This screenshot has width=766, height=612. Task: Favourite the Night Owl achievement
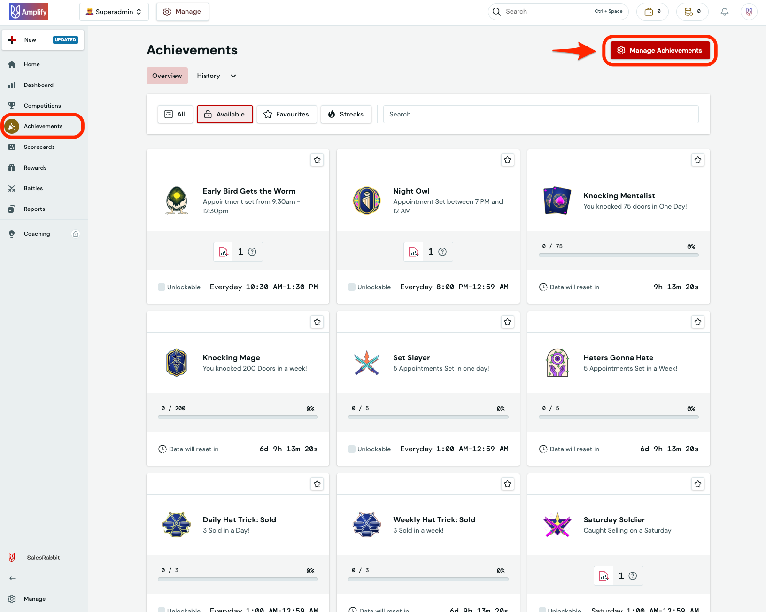coord(507,160)
